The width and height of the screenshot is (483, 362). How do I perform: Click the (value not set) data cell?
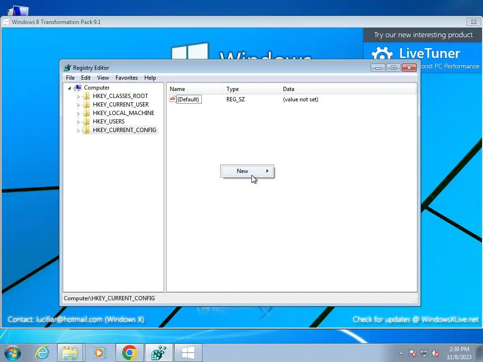[x=300, y=99]
